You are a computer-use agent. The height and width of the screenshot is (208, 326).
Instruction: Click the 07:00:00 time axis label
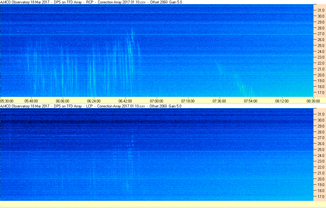[x=156, y=101]
